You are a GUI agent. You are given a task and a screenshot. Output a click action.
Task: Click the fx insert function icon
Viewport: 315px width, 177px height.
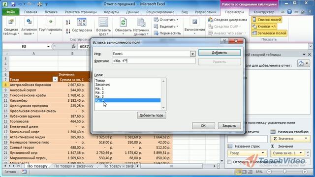[x=73, y=47]
